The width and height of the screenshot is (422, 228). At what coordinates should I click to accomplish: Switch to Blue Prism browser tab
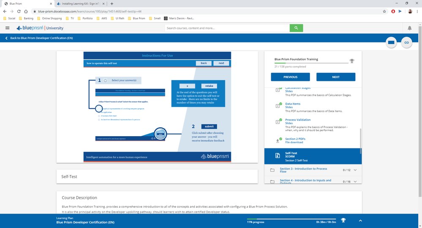[28, 4]
